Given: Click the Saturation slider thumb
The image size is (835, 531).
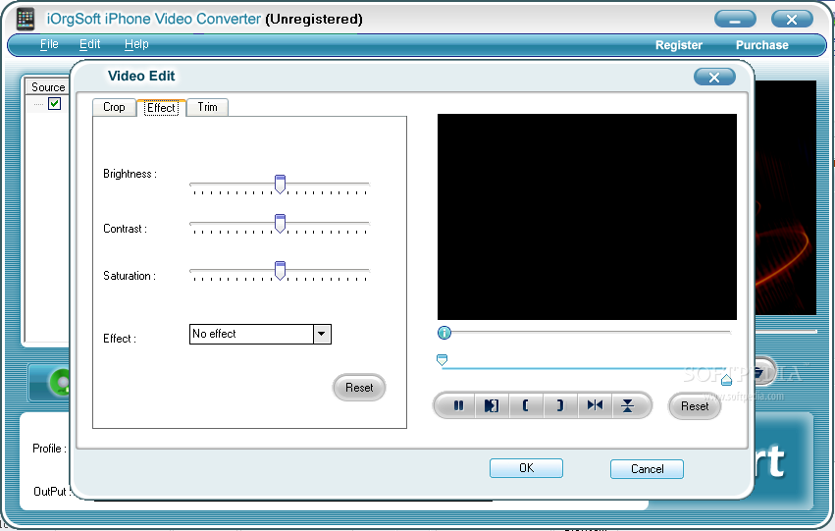Looking at the screenshot, I should point(280,271).
